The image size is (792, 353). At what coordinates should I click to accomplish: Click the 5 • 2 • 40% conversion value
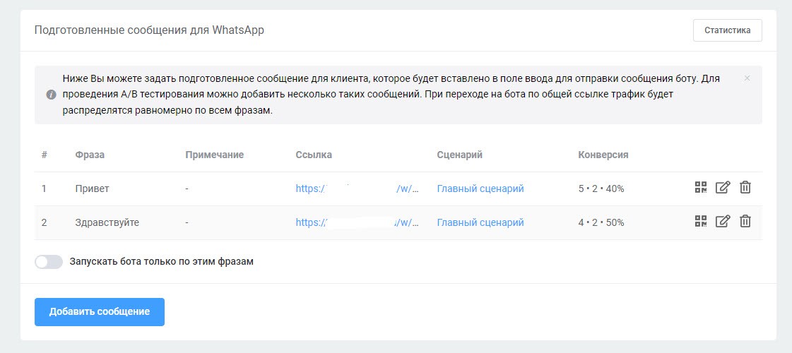[x=601, y=189]
